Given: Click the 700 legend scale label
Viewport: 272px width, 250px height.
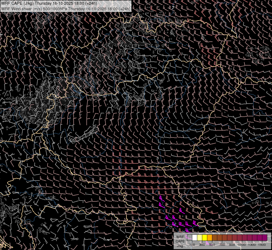Looking at the screenshot, I should coord(222,245).
